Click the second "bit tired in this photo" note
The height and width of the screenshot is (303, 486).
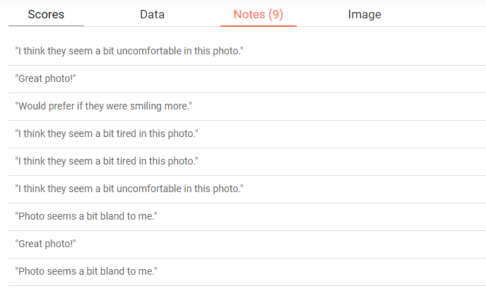[x=107, y=162]
